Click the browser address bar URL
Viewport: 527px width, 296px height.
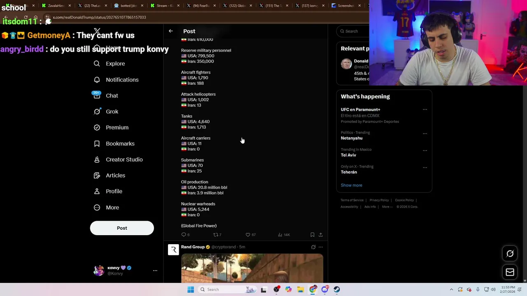pyautogui.click(x=99, y=17)
